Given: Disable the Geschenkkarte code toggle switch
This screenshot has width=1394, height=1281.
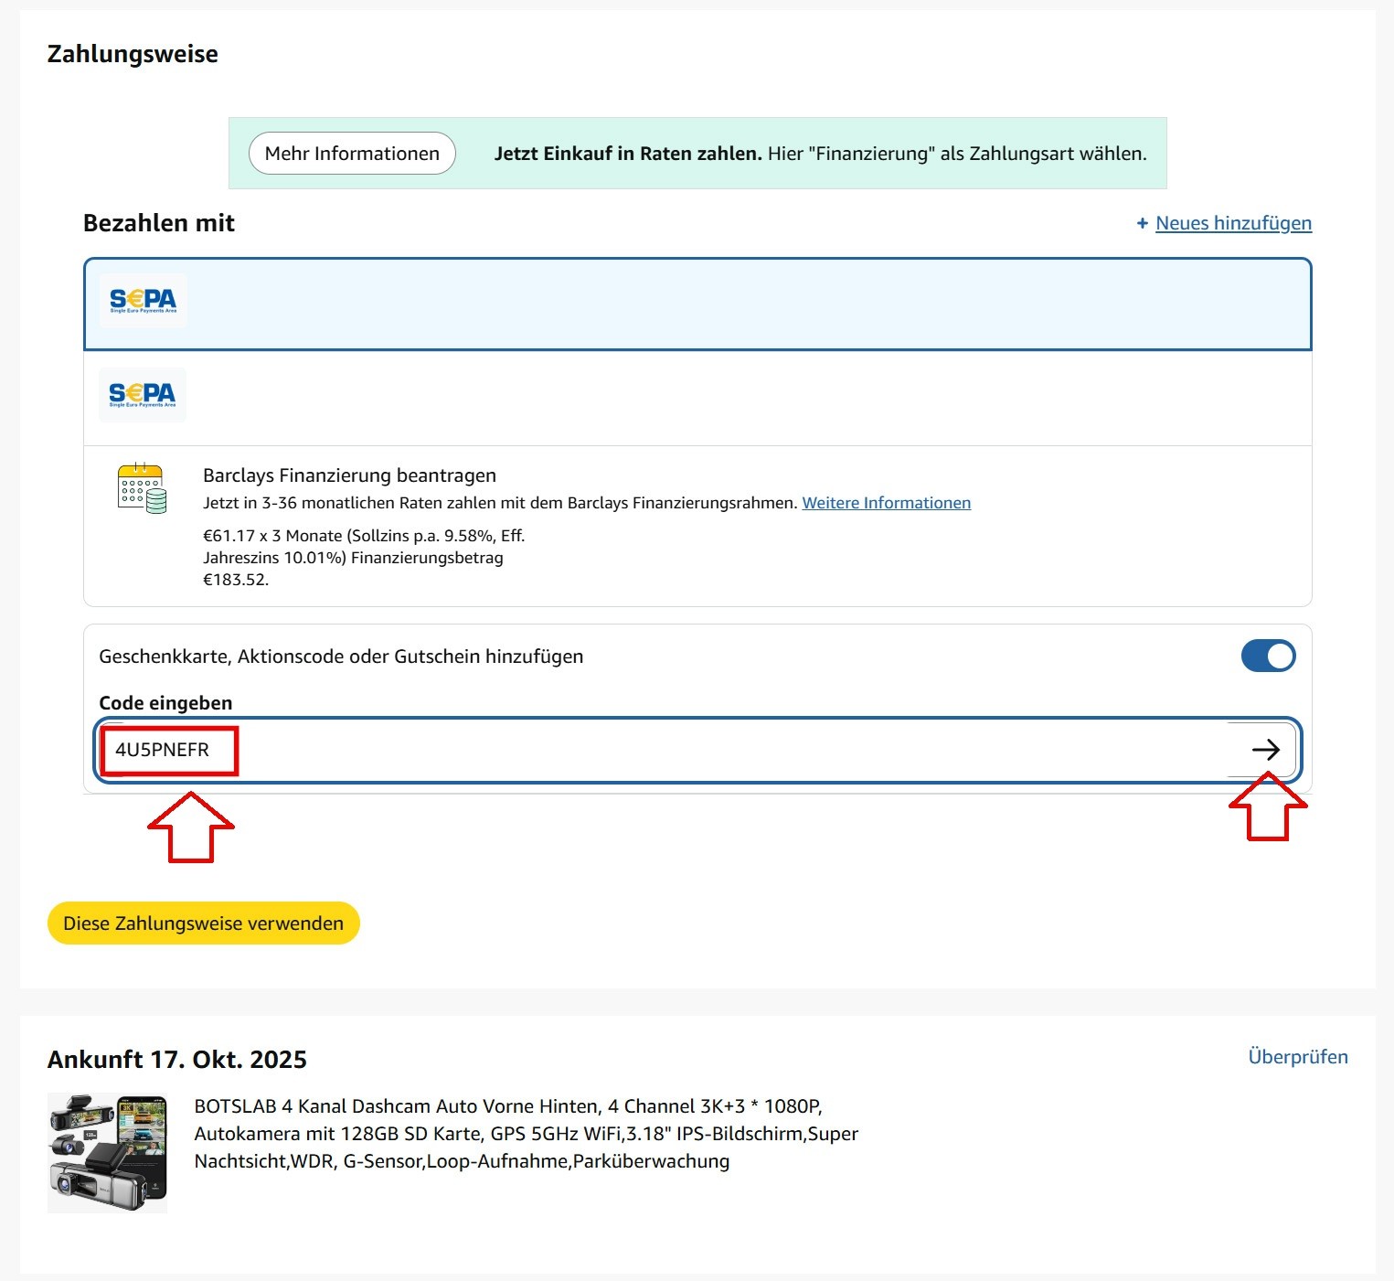Looking at the screenshot, I should coord(1267,656).
